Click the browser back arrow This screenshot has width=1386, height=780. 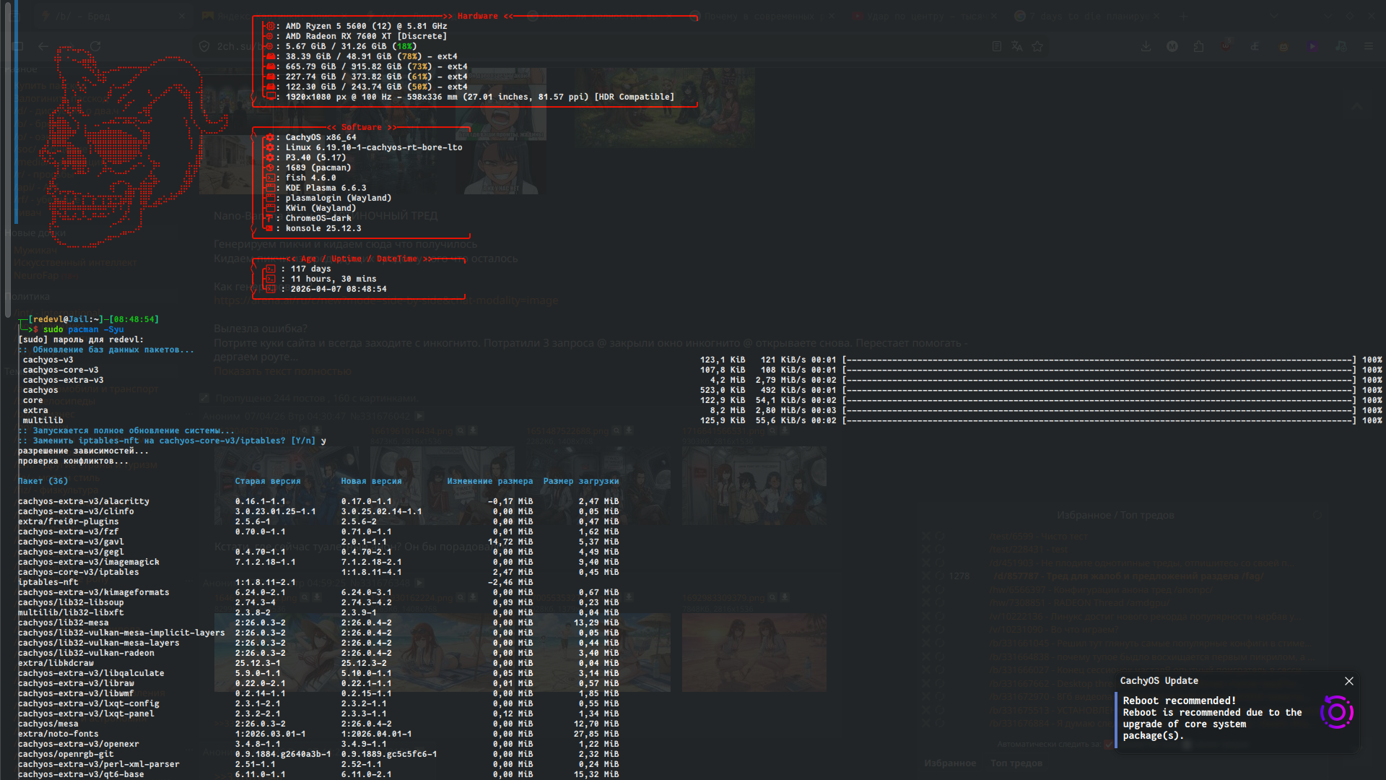[43, 46]
